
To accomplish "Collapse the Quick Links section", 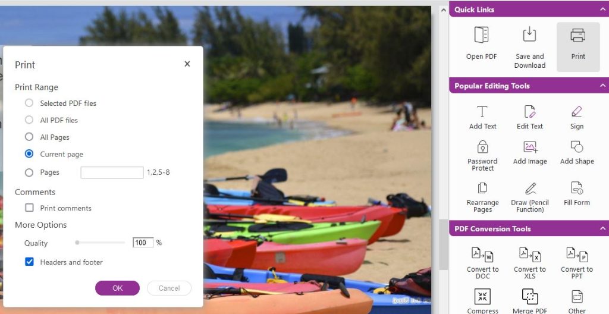I will pyautogui.click(x=603, y=10).
